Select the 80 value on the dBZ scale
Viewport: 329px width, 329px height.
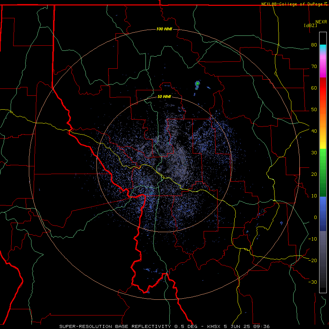[314, 45]
